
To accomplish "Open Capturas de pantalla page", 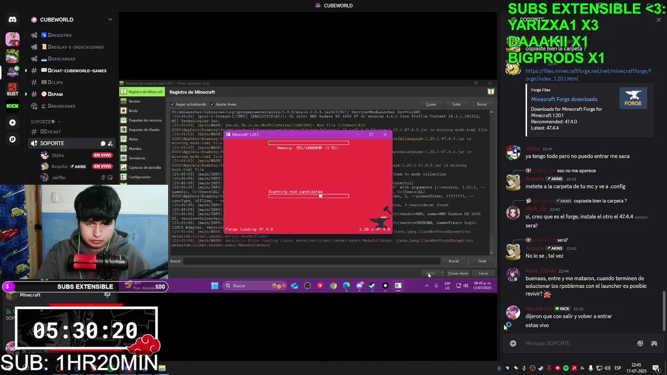I will pyautogui.click(x=142, y=167).
